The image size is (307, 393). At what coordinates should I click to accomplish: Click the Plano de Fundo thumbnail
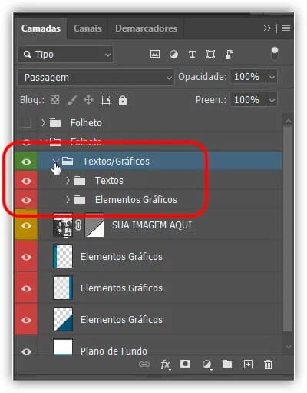(63, 347)
